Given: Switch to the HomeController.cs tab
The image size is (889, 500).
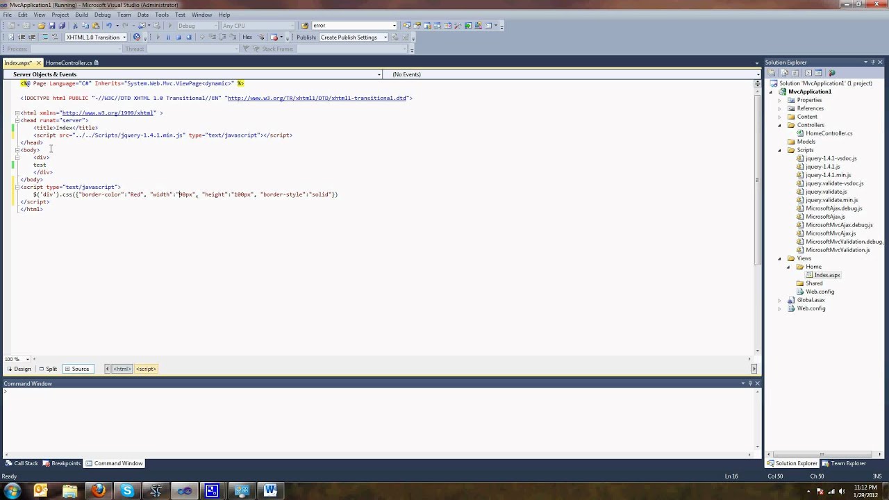Looking at the screenshot, I should 69,62.
